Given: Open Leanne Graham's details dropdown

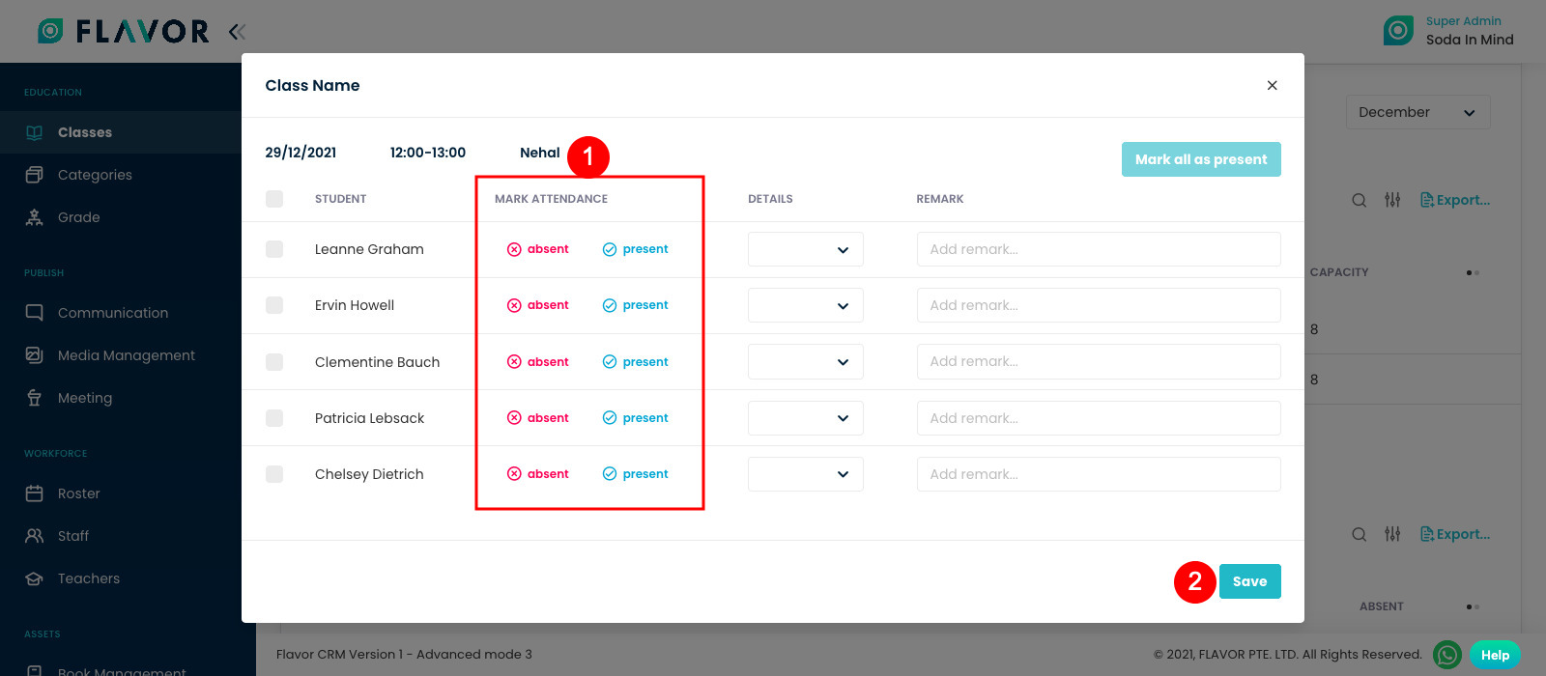Looking at the screenshot, I should tap(806, 249).
